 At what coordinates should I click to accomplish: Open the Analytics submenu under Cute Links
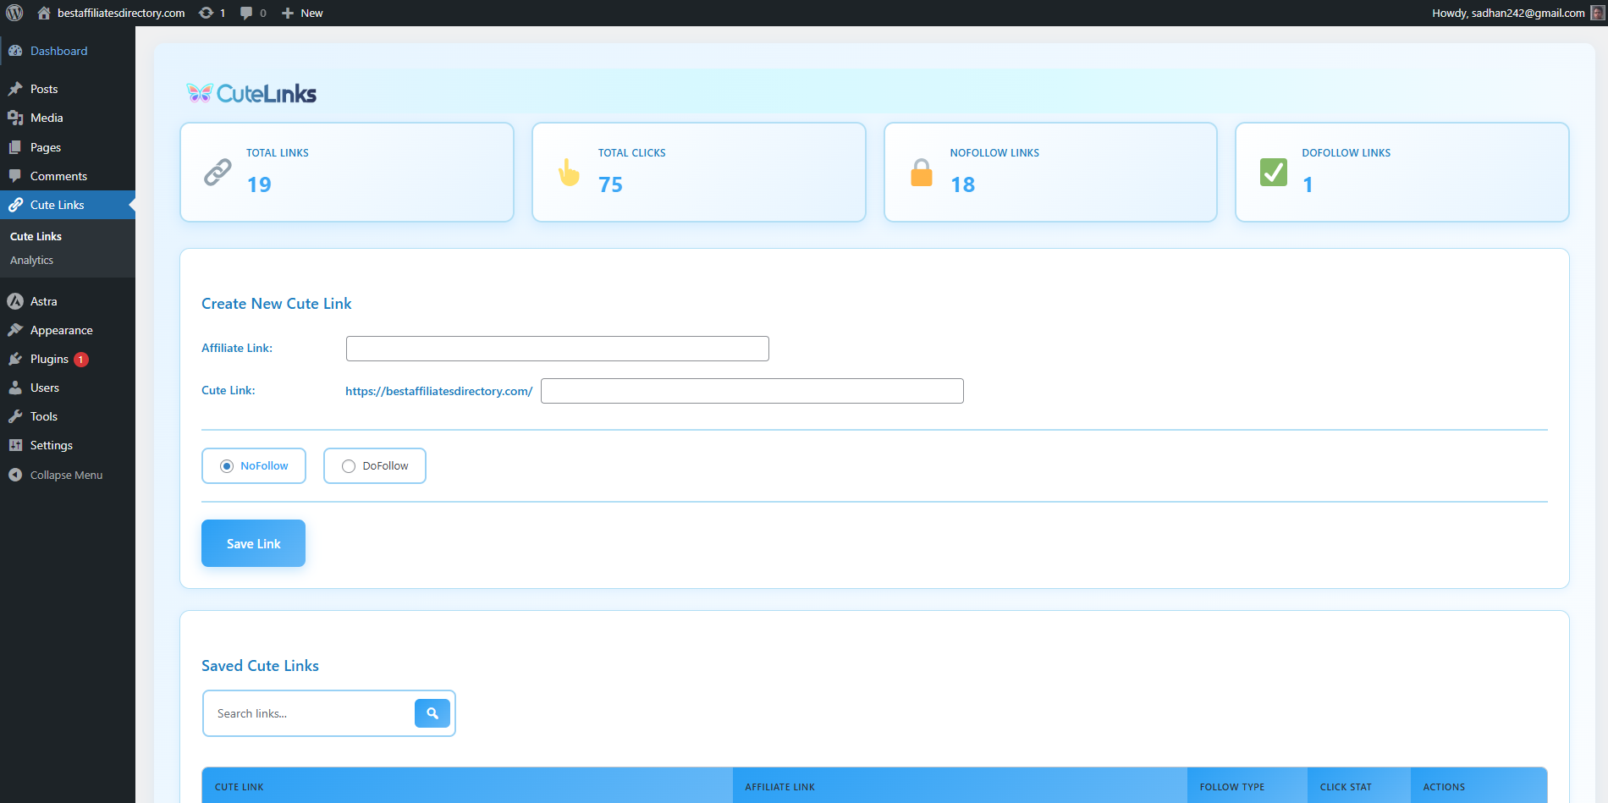coord(31,260)
